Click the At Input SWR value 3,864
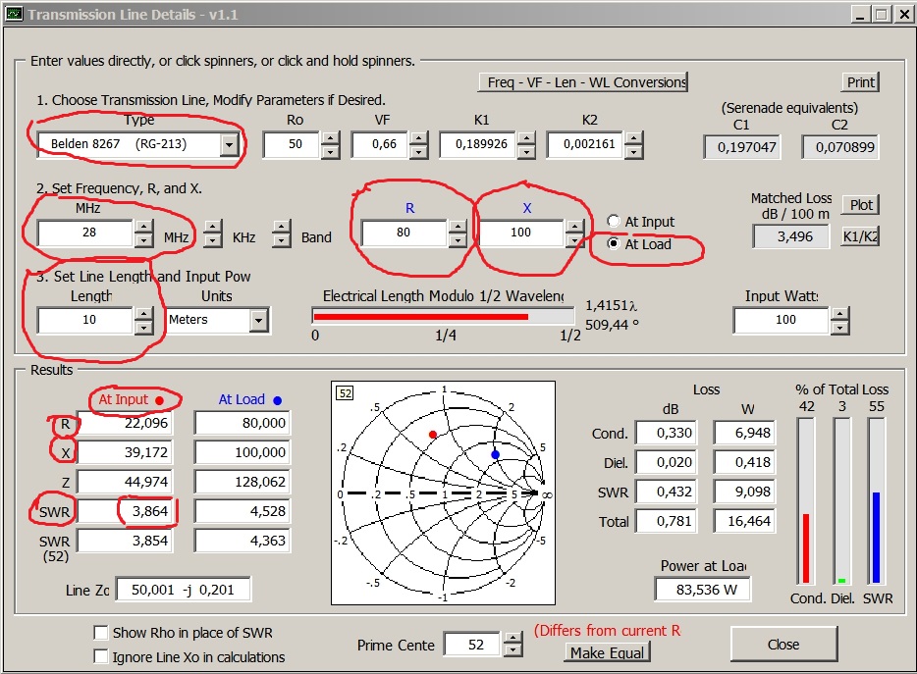 [125, 511]
